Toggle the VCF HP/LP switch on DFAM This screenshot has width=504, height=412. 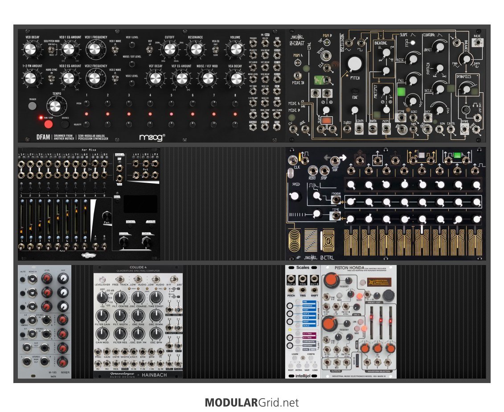(149, 50)
